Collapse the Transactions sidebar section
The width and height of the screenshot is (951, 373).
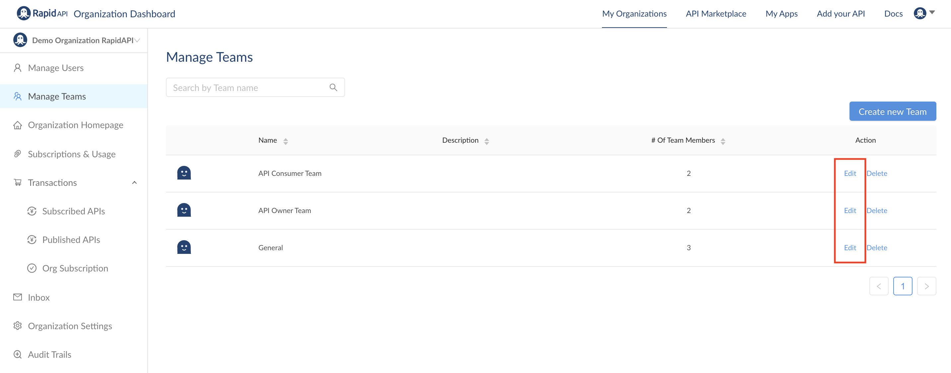click(x=134, y=183)
